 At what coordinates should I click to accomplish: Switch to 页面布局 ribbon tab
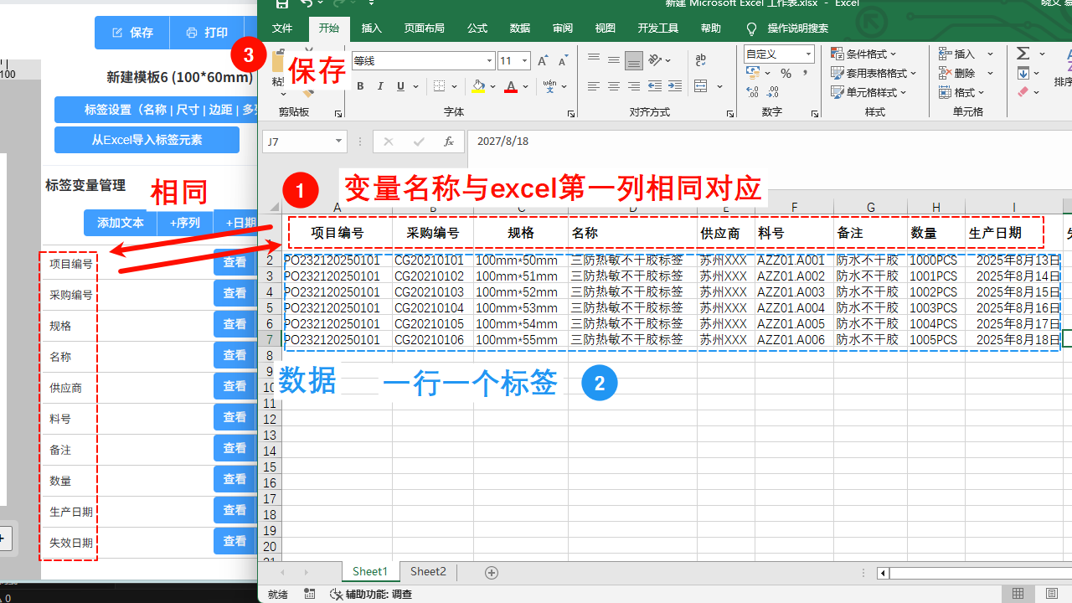[x=425, y=28]
